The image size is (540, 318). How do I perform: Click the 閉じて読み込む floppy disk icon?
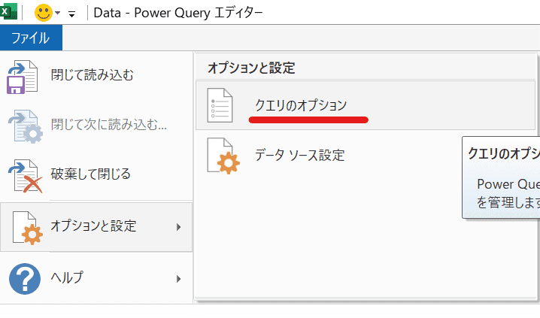(x=25, y=77)
